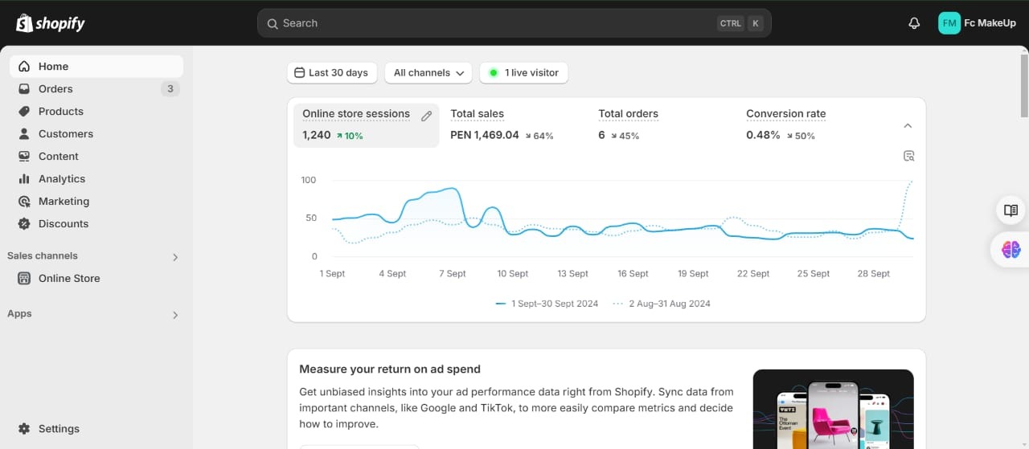Click the Search input field
This screenshot has width=1029, height=449.
point(498,23)
